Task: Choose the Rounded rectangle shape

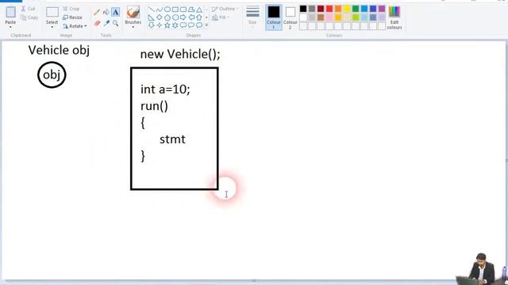Action: (x=183, y=9)
